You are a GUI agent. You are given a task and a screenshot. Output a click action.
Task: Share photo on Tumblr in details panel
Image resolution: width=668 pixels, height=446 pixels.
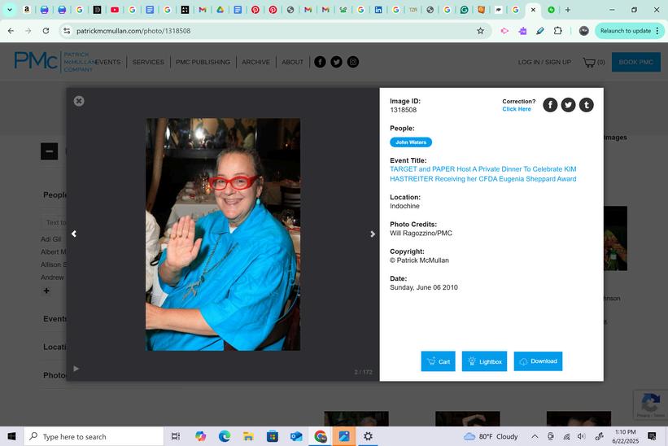pyautogui.click(x=586, y=105)
